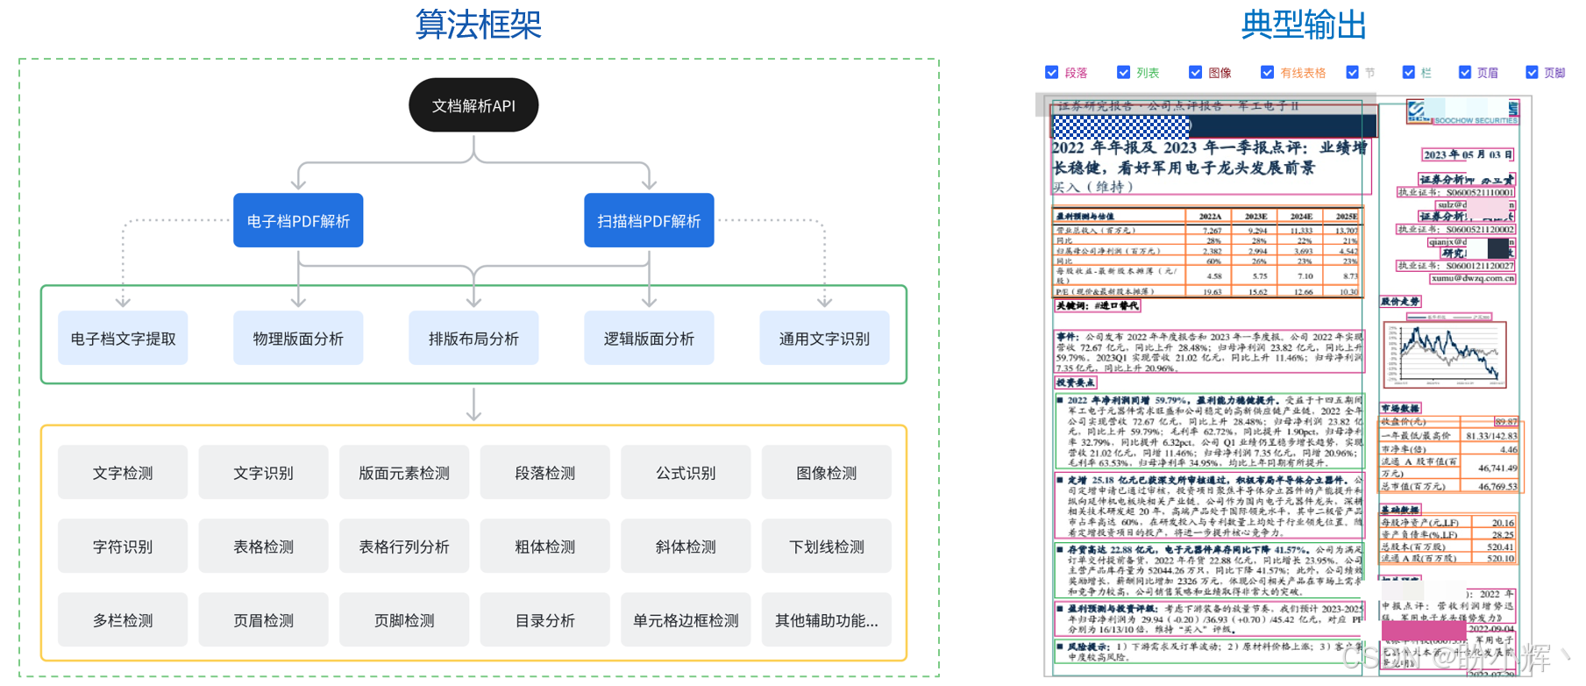The width and height of the screenshot is (1586, 686).
Task: Click the 文字识别 box
Action: click(263, 472)
